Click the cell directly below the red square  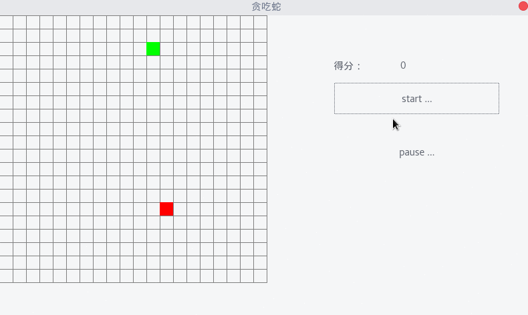click(166, 222)
